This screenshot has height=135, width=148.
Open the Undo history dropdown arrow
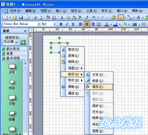[98, 18]
